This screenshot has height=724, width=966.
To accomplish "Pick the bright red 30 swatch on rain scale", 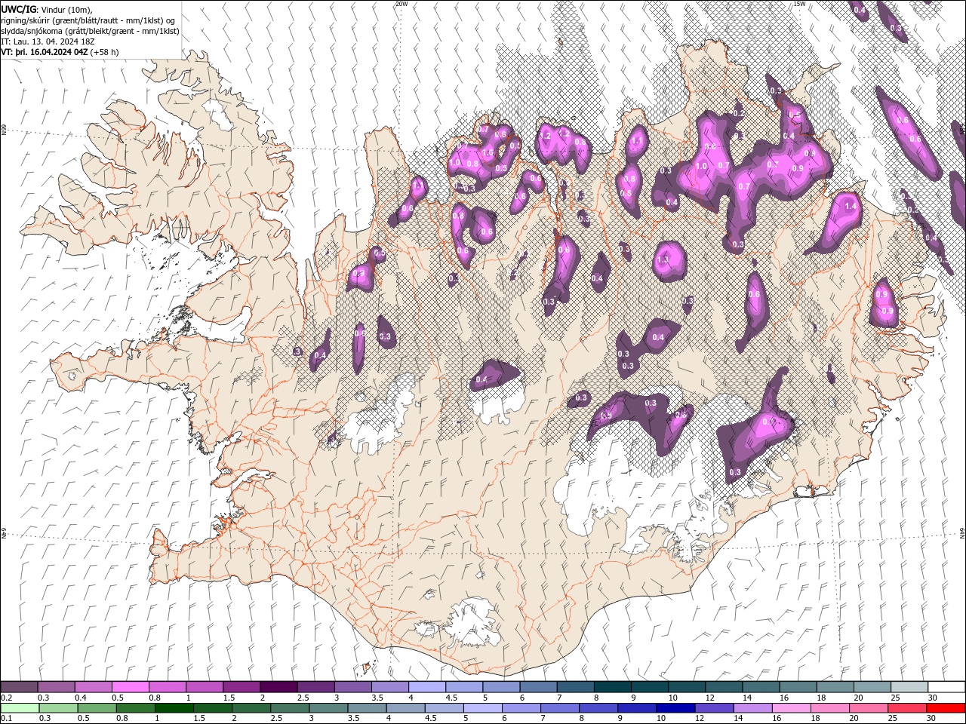I will tap(946, 708).
